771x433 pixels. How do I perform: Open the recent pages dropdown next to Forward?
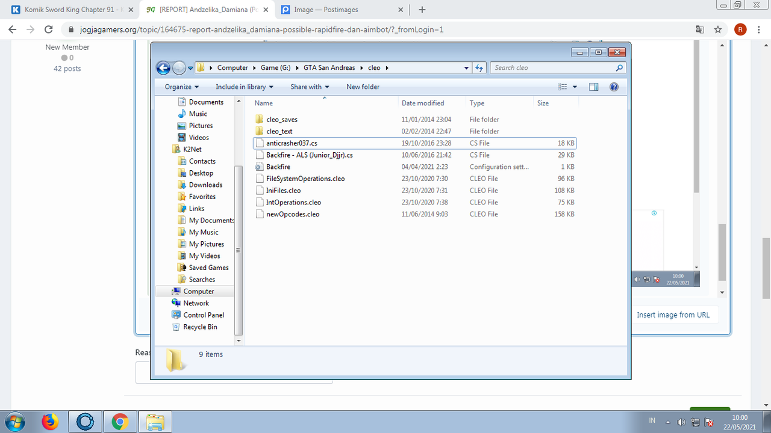(190, 68)
